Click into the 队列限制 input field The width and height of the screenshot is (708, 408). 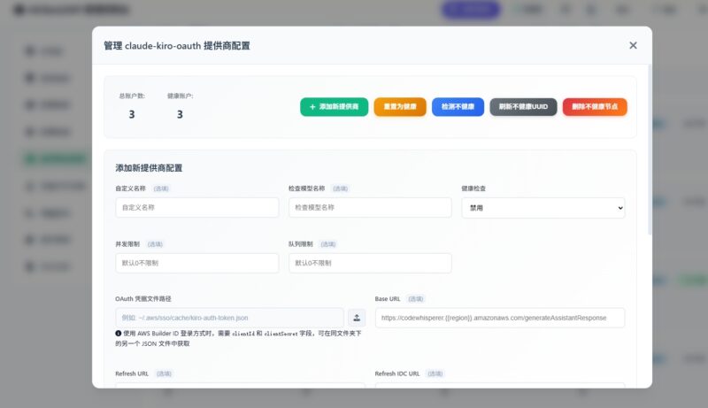pyautogui.click(x=370, y=263)
